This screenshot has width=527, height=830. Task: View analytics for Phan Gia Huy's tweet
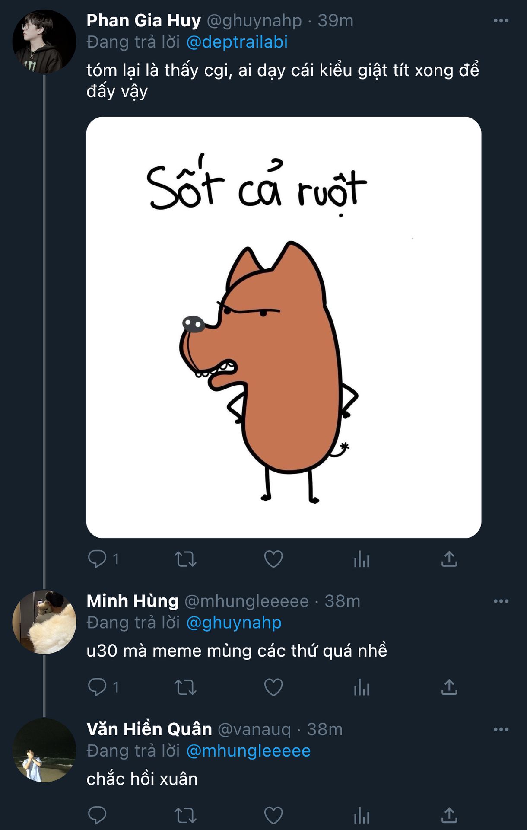(x=362, y=559)
